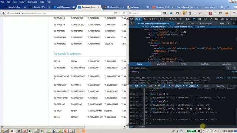Click the red S extension icon

click(210, 13)
